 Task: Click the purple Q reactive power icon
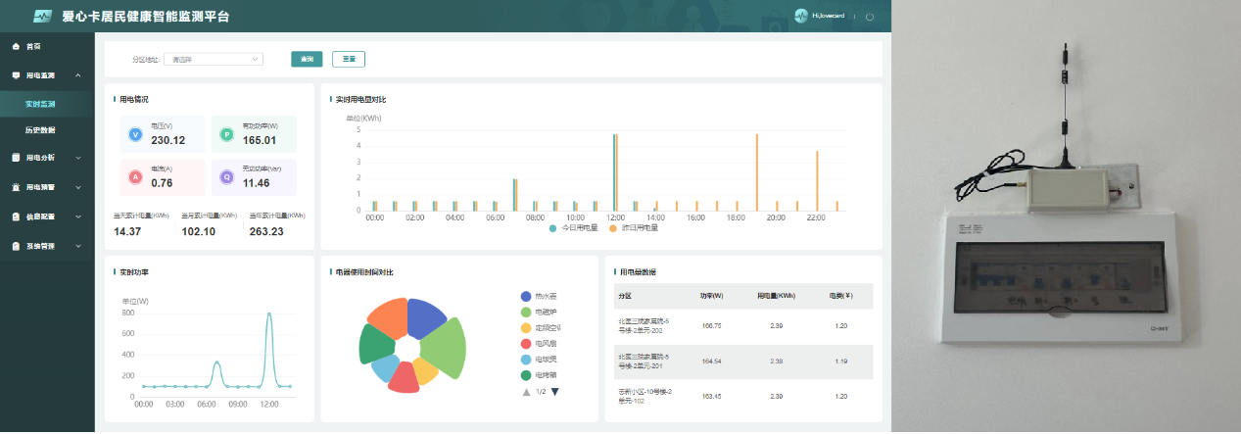coord(226,177)
